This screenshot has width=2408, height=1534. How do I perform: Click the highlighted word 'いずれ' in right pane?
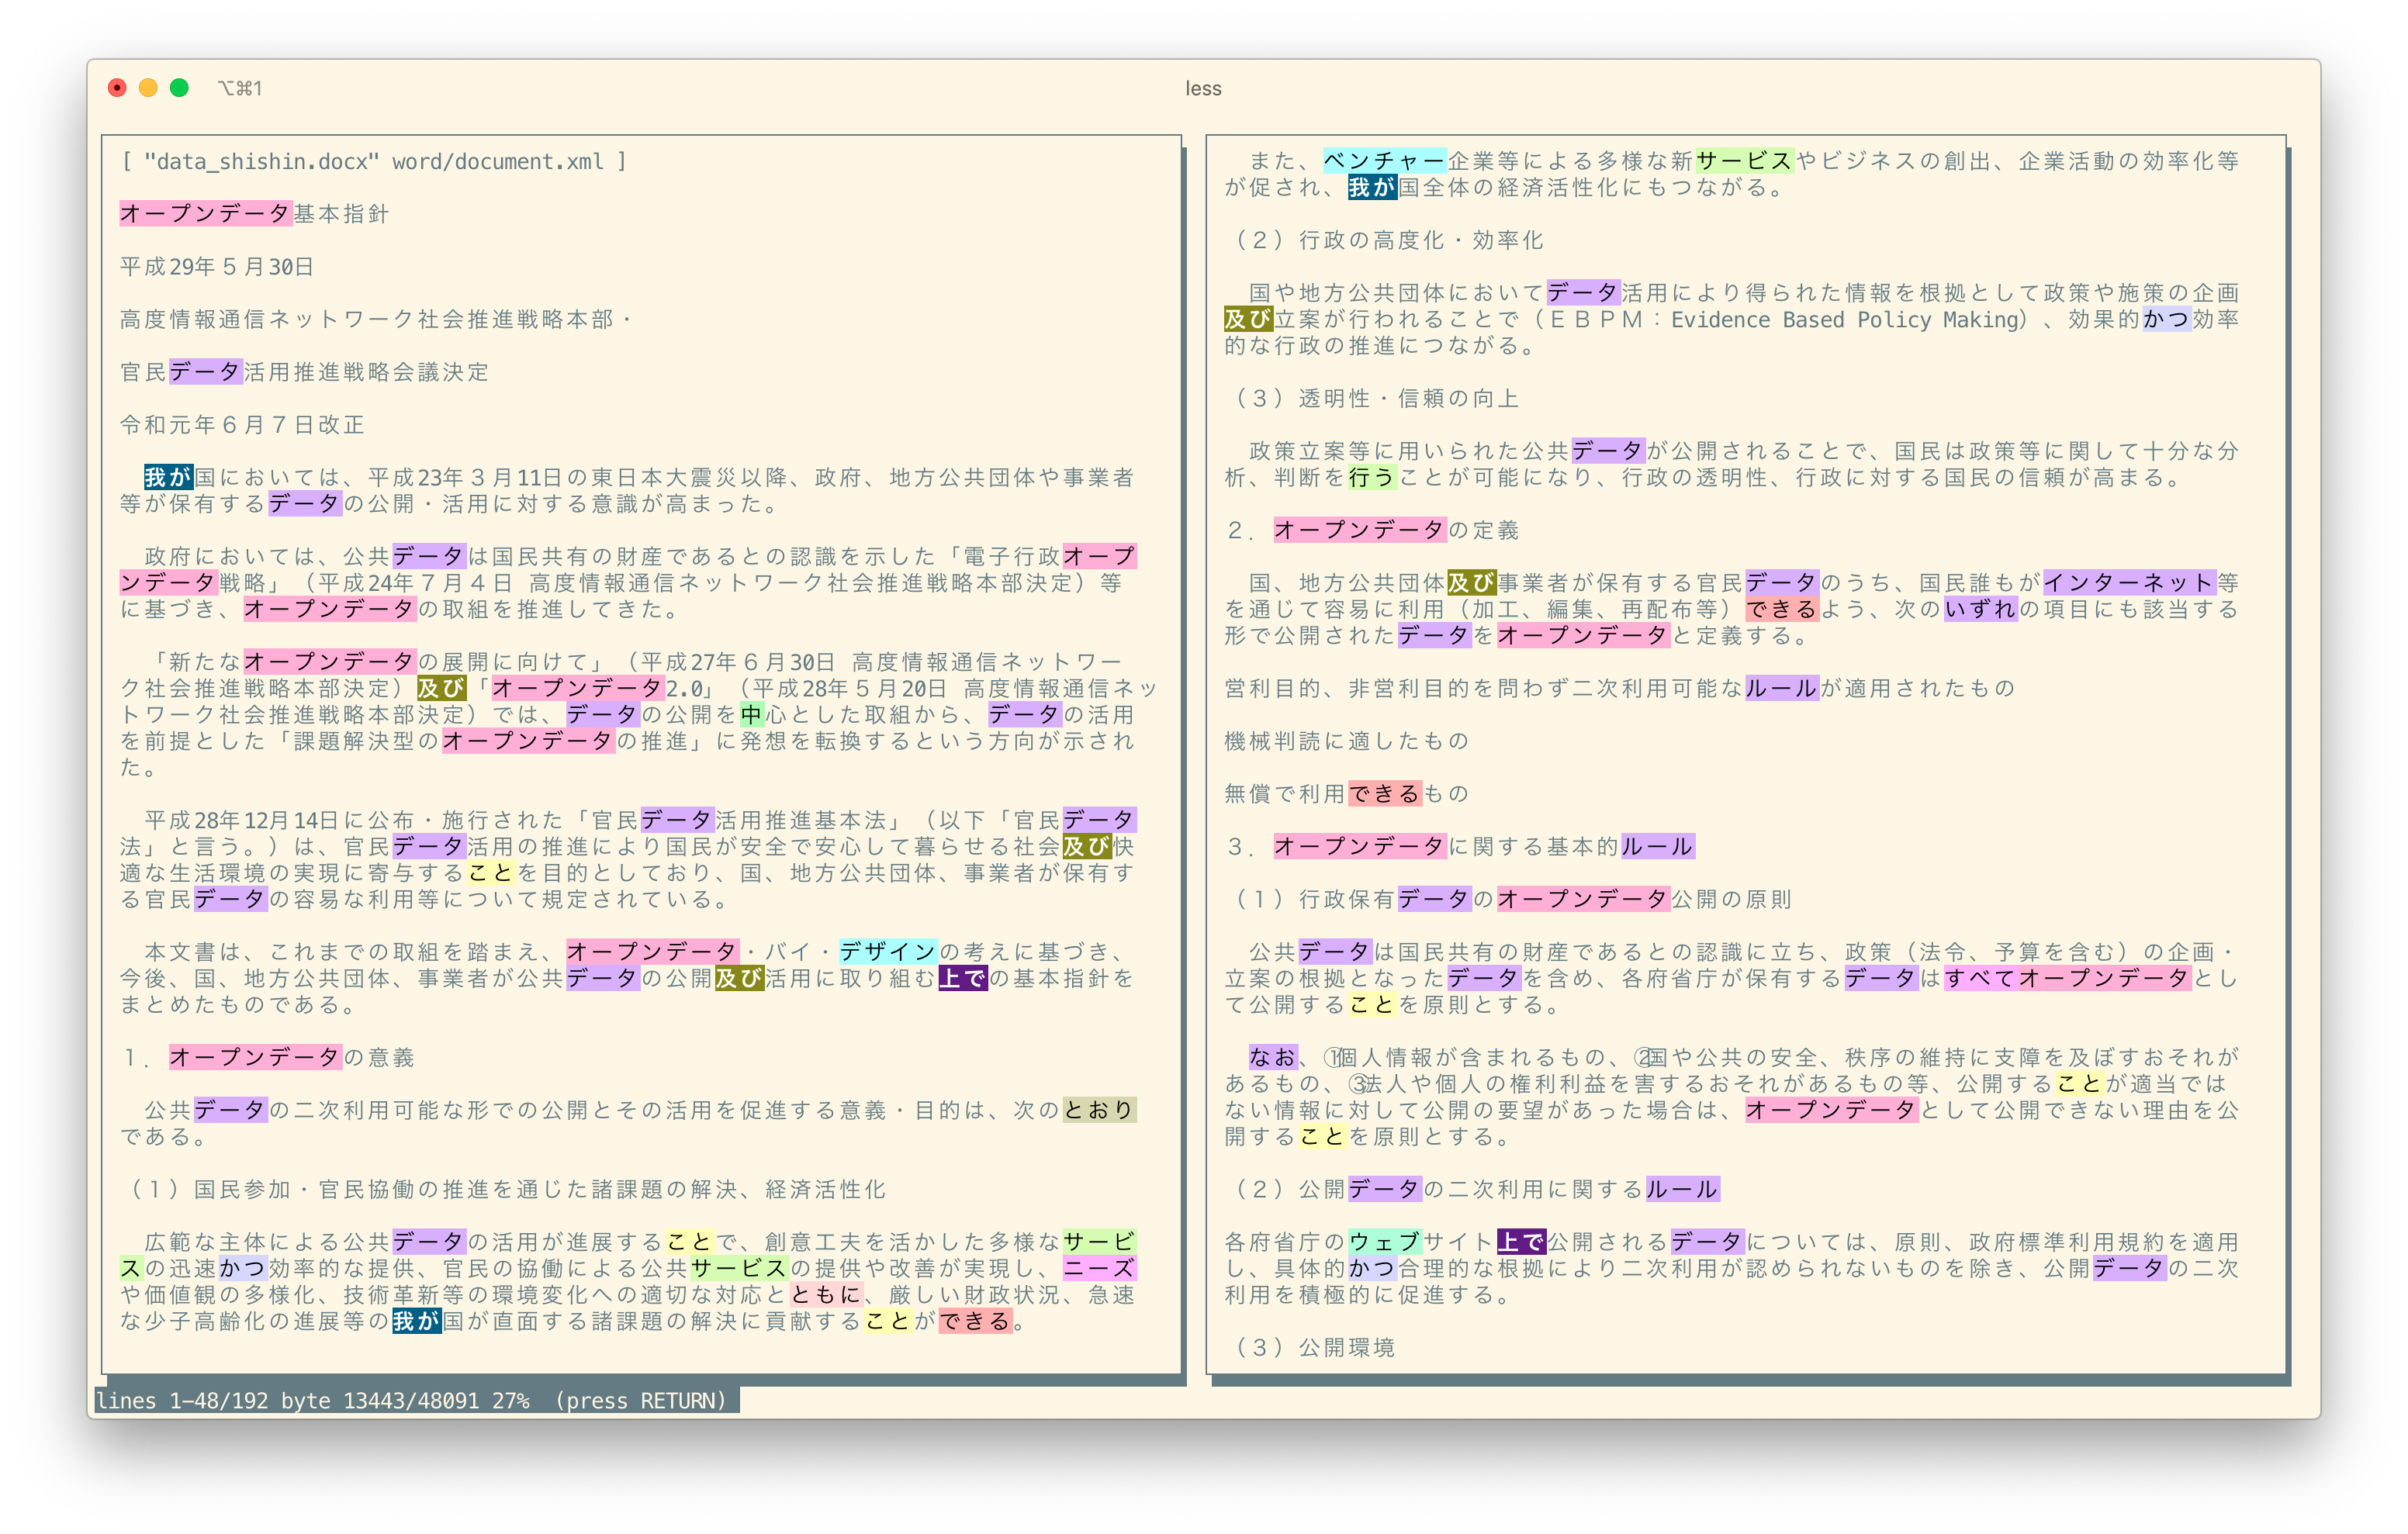pyautogui.click(x=1980, y=609)
